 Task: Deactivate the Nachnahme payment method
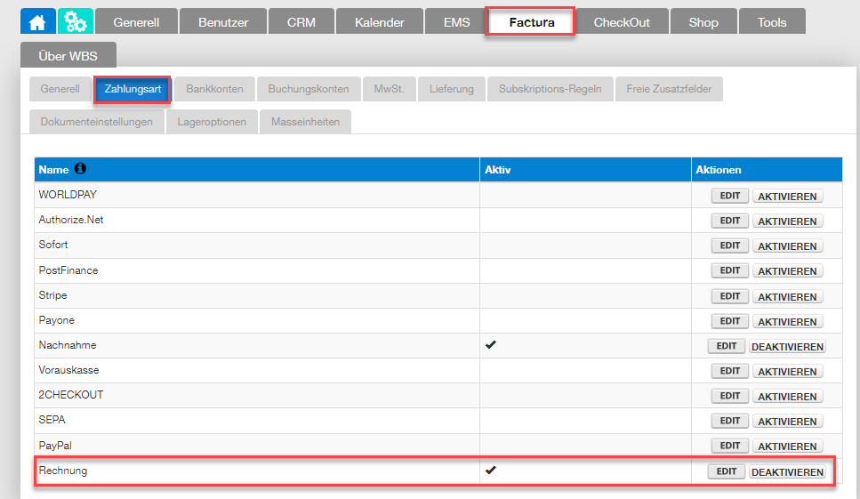point(787,347)
